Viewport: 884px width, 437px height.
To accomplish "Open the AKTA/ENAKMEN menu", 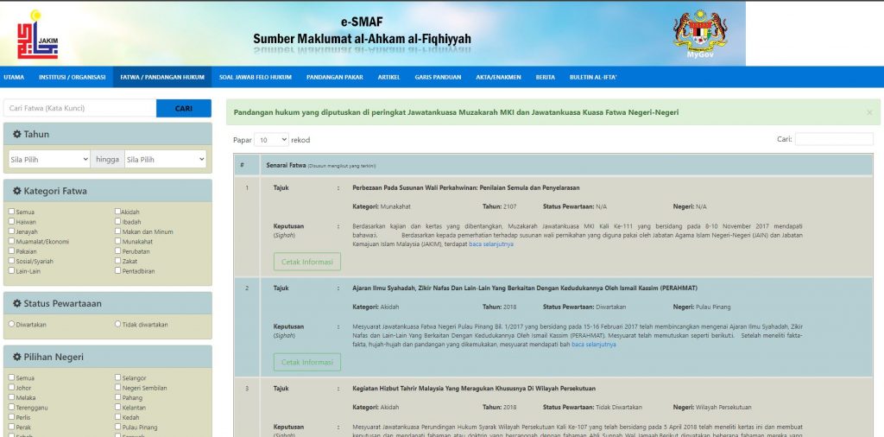I will (498, 77).
